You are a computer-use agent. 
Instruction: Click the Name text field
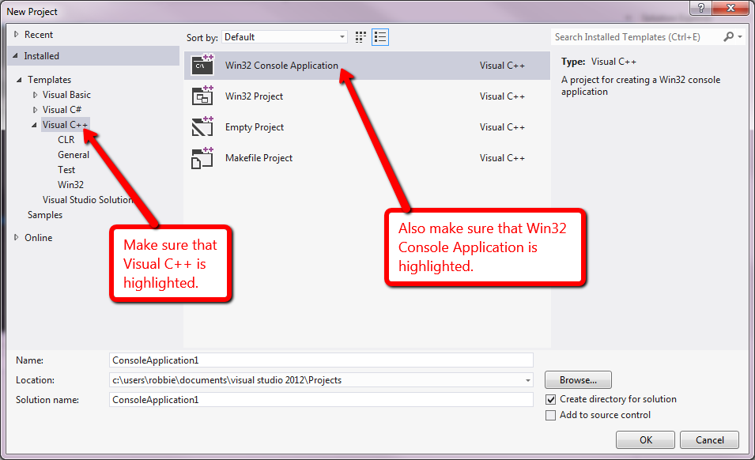pos(321,360)
